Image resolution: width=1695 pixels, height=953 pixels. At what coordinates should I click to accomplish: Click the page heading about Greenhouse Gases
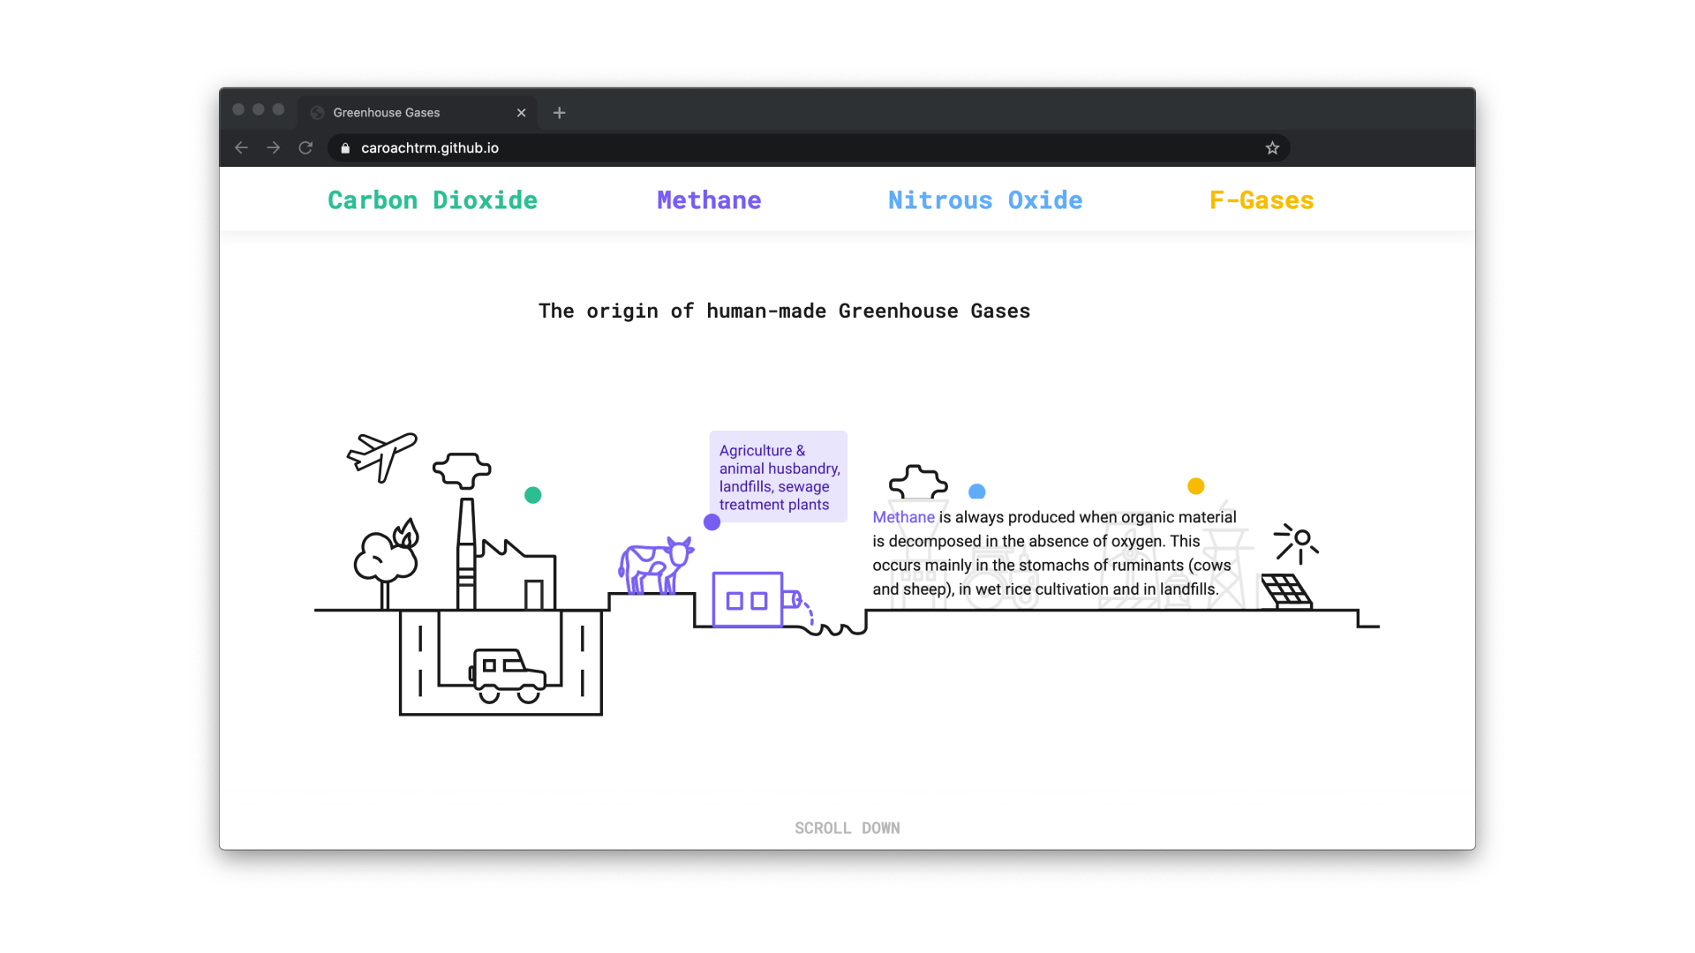pyautogui.click(x=784, y=311)
